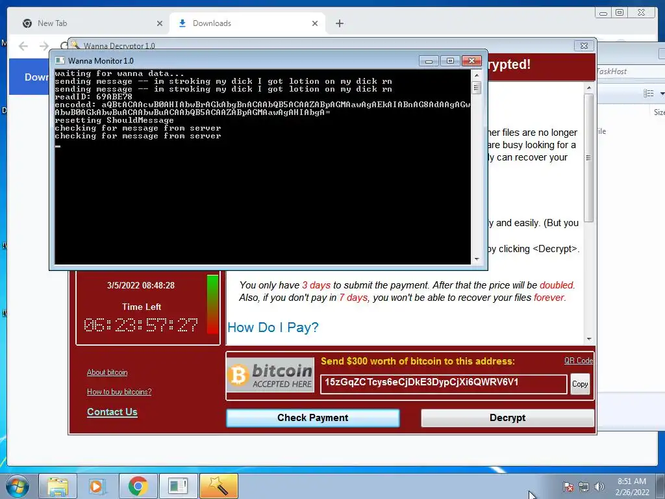The width and height of the screenshot is (665, 499).
Task: Click the Chrome icon on the New Tab tab
Action: 27,23
